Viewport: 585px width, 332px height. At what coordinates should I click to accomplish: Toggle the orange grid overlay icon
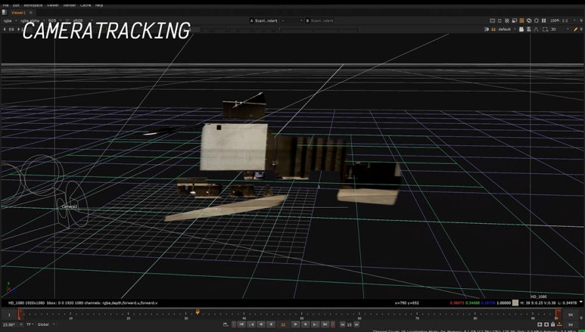click(x=493, y=29)
